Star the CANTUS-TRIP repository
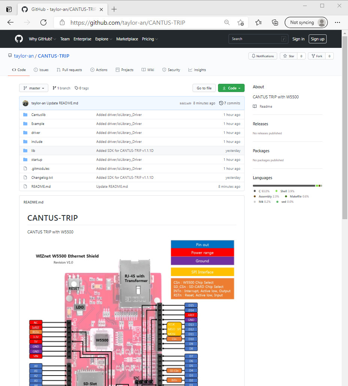 click(x=288, y=56)
